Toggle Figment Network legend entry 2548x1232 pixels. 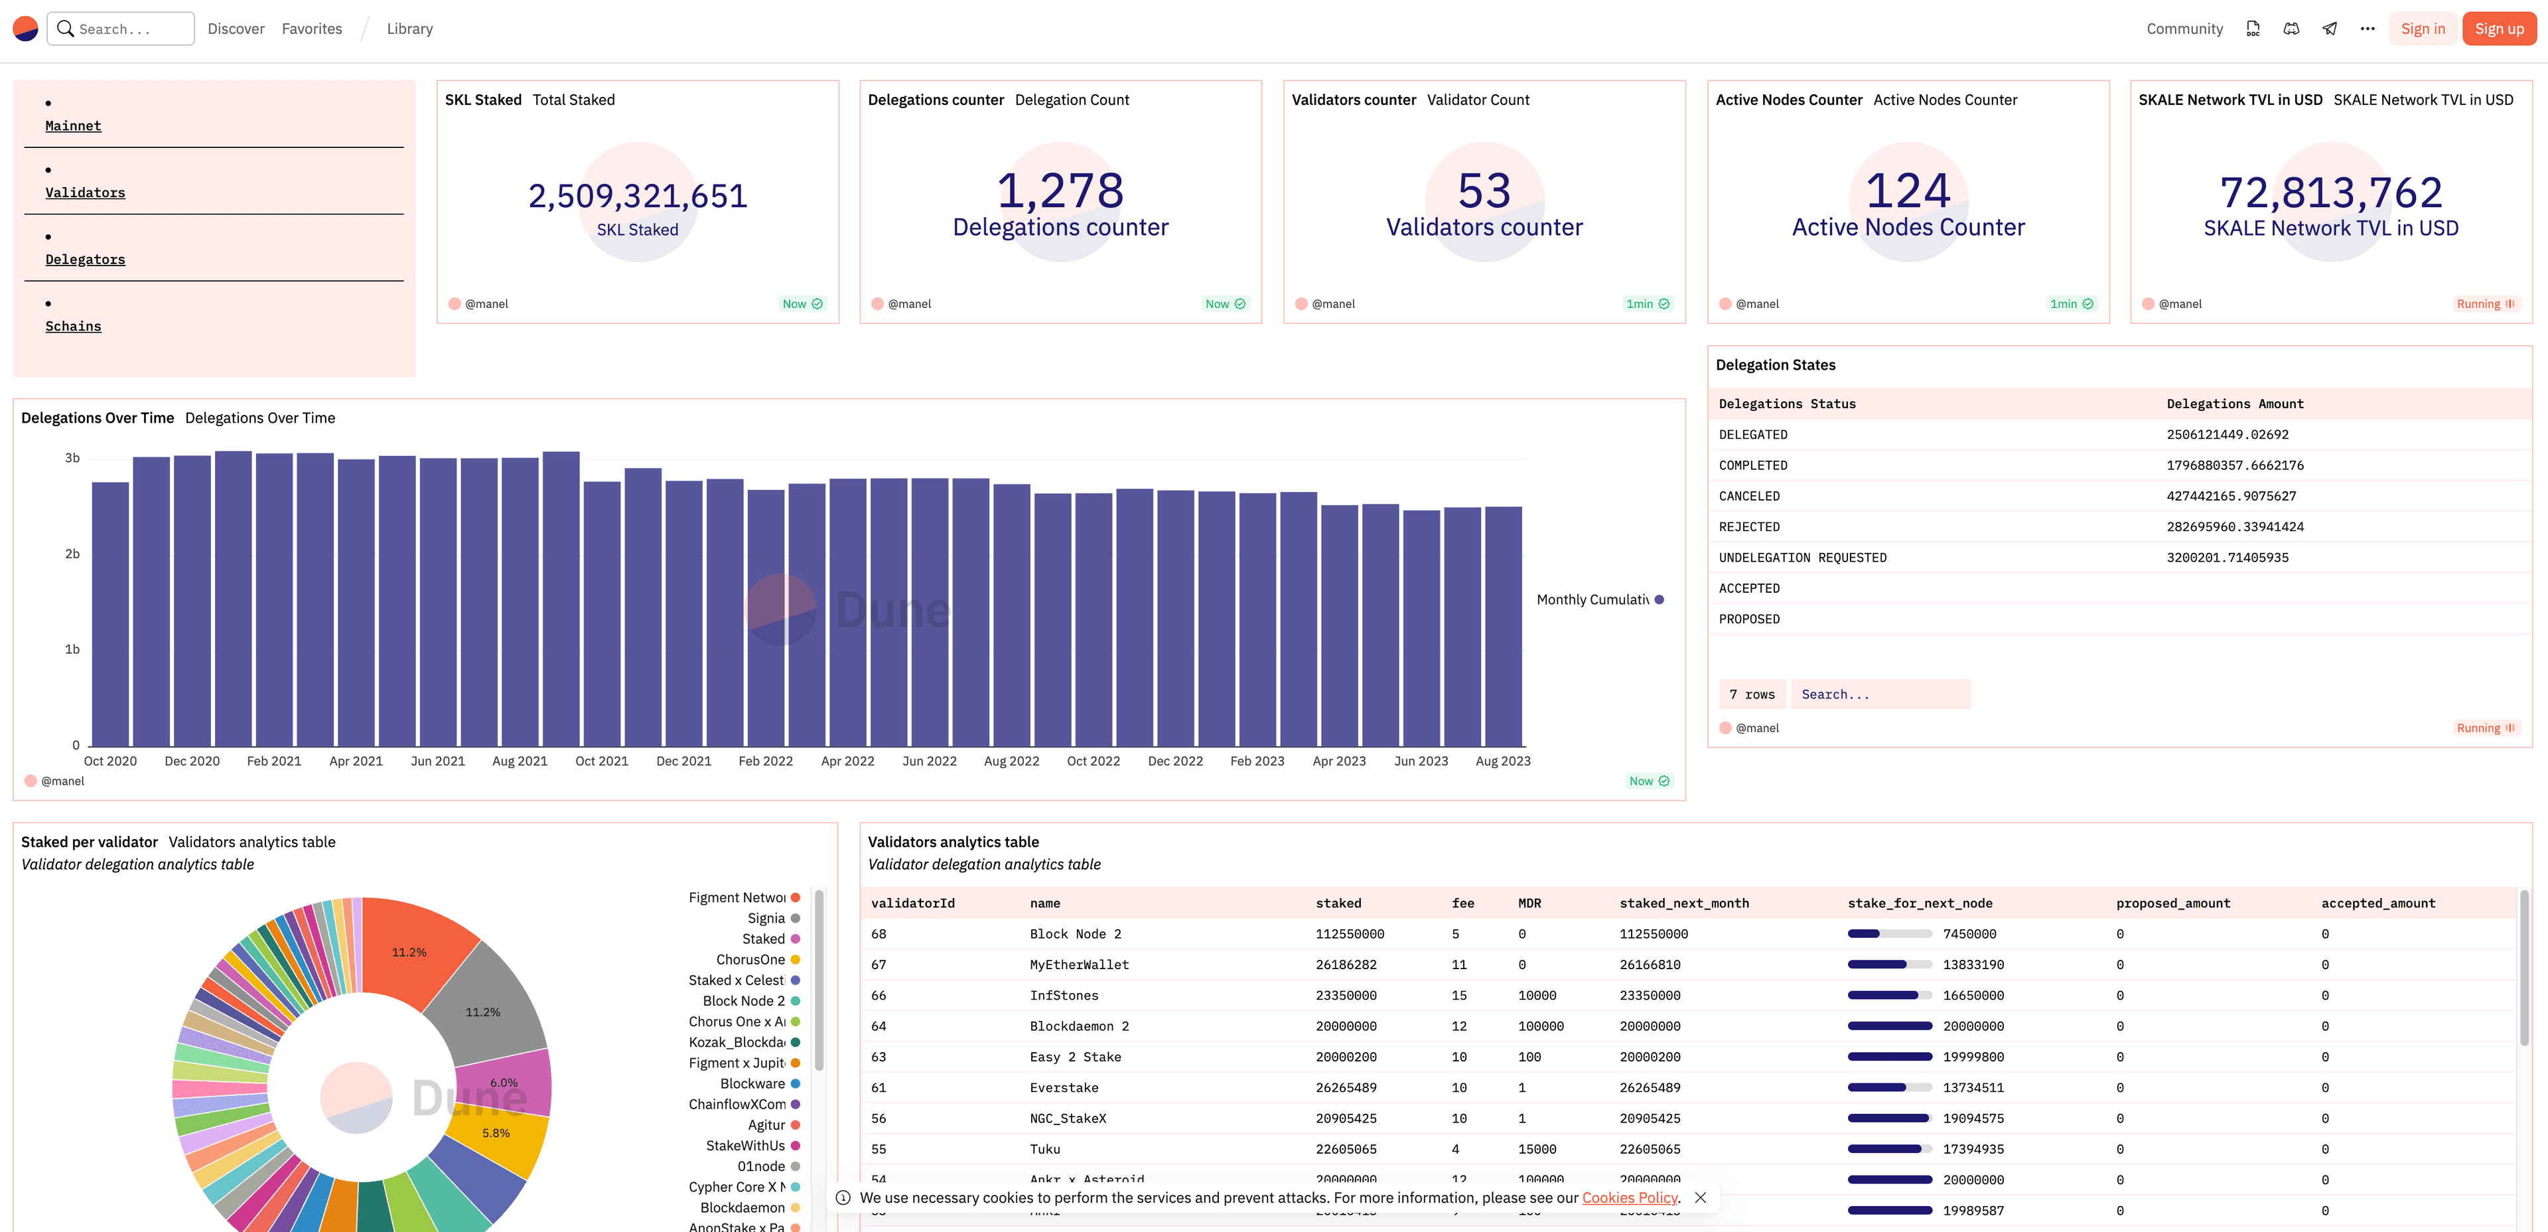(743, 897)
